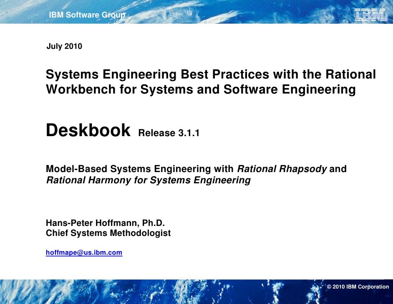Screen dimensions: 393x304
Task: Click the IBM logo in header
Action: coord(371,15)
